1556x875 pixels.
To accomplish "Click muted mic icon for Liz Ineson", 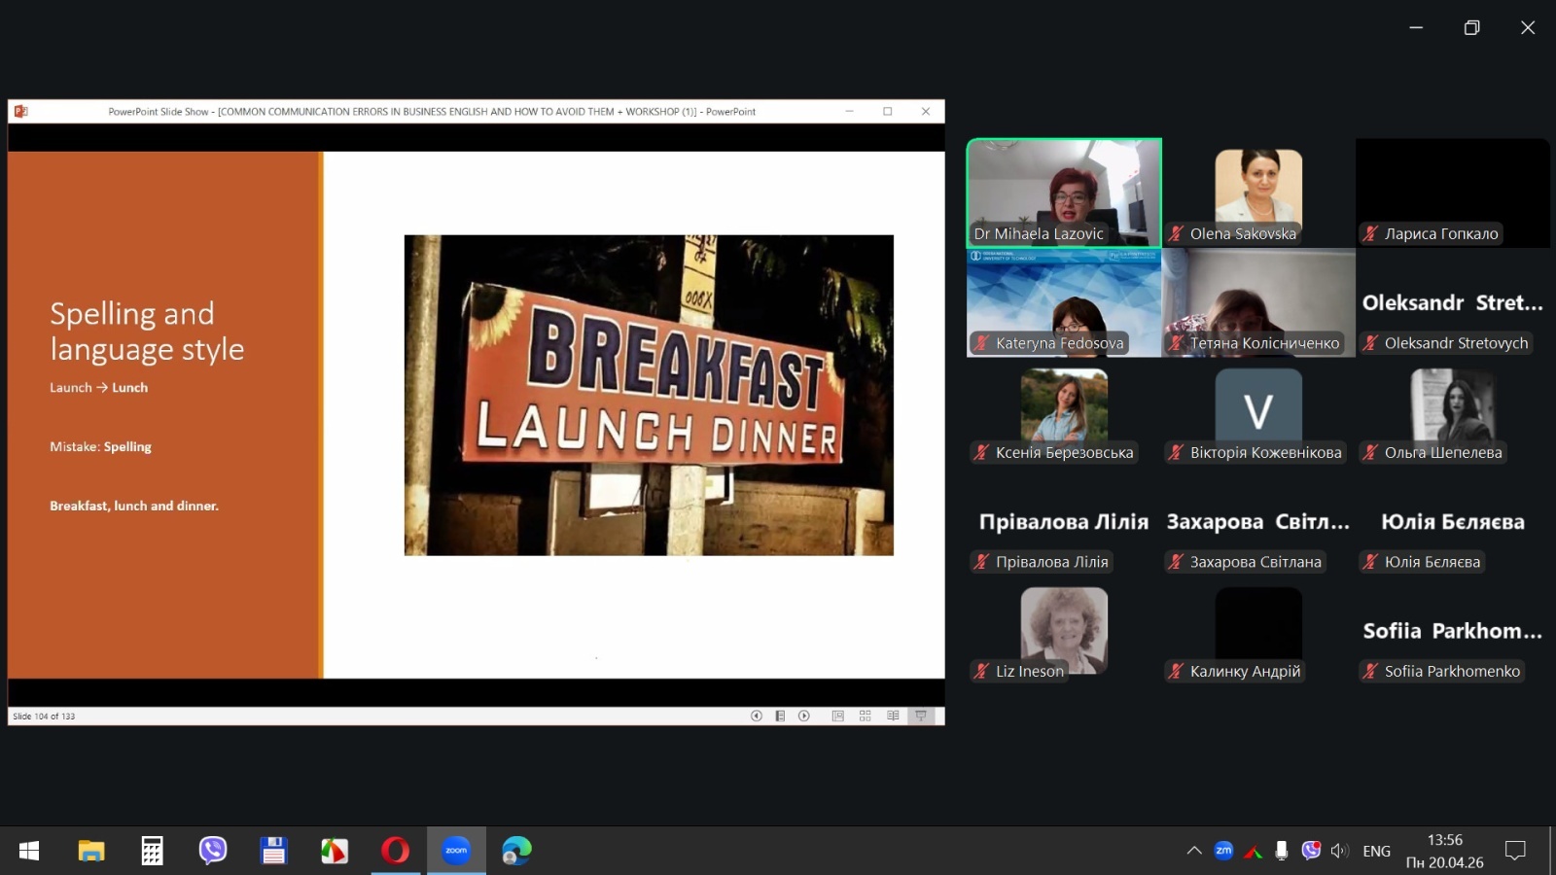I will [982, 671].
